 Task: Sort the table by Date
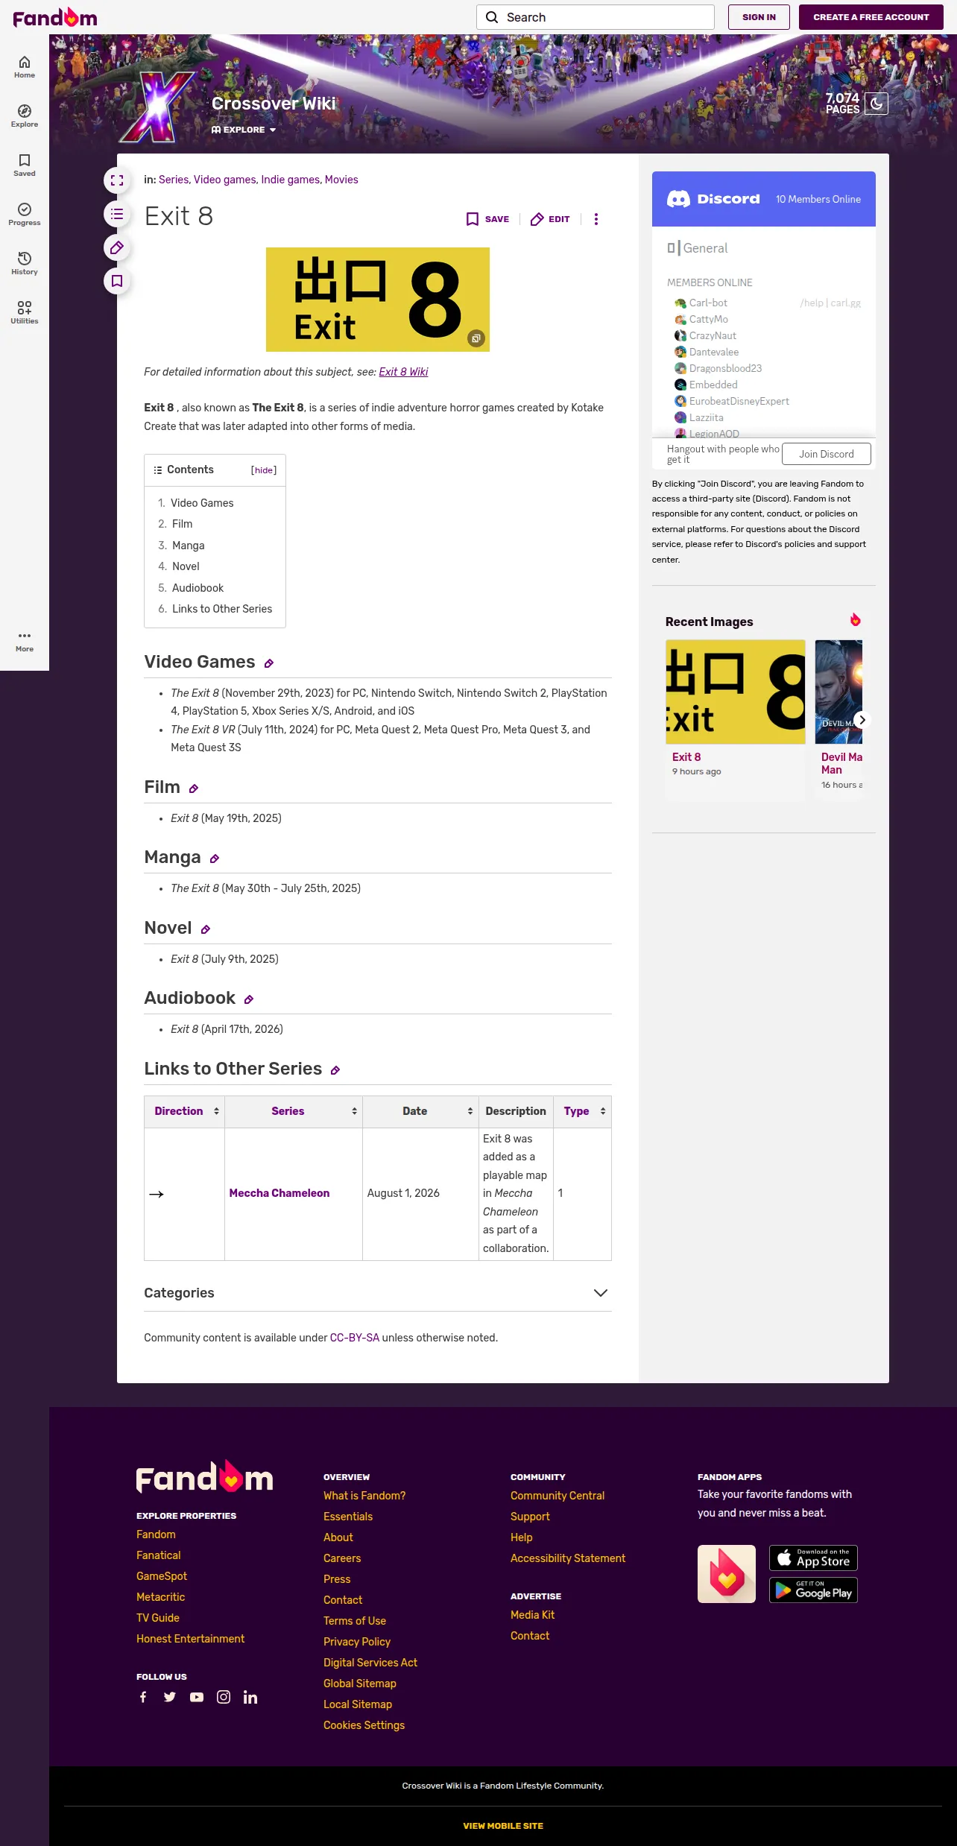[470, 1111]
